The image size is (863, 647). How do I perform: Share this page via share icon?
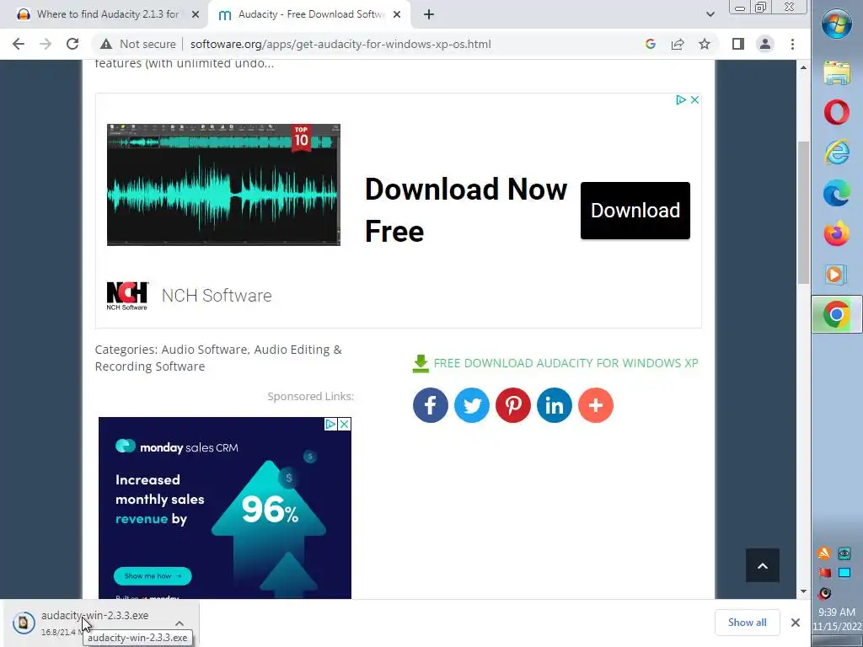678,44
